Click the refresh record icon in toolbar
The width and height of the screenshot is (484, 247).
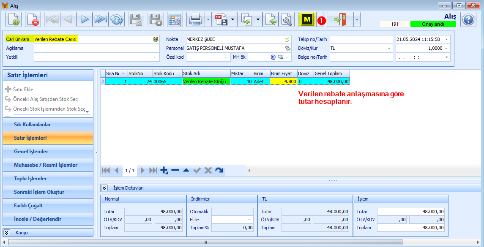click(x=116, y=19)
